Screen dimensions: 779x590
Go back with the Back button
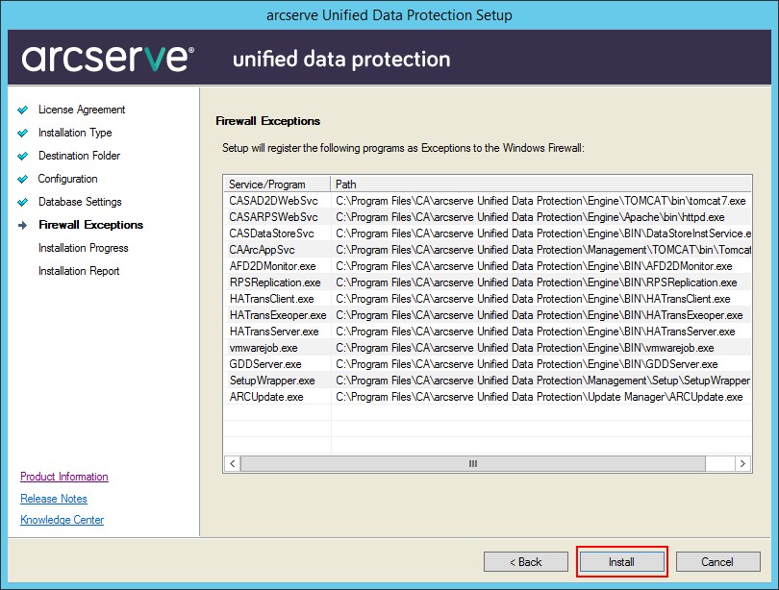coord(526,562)
